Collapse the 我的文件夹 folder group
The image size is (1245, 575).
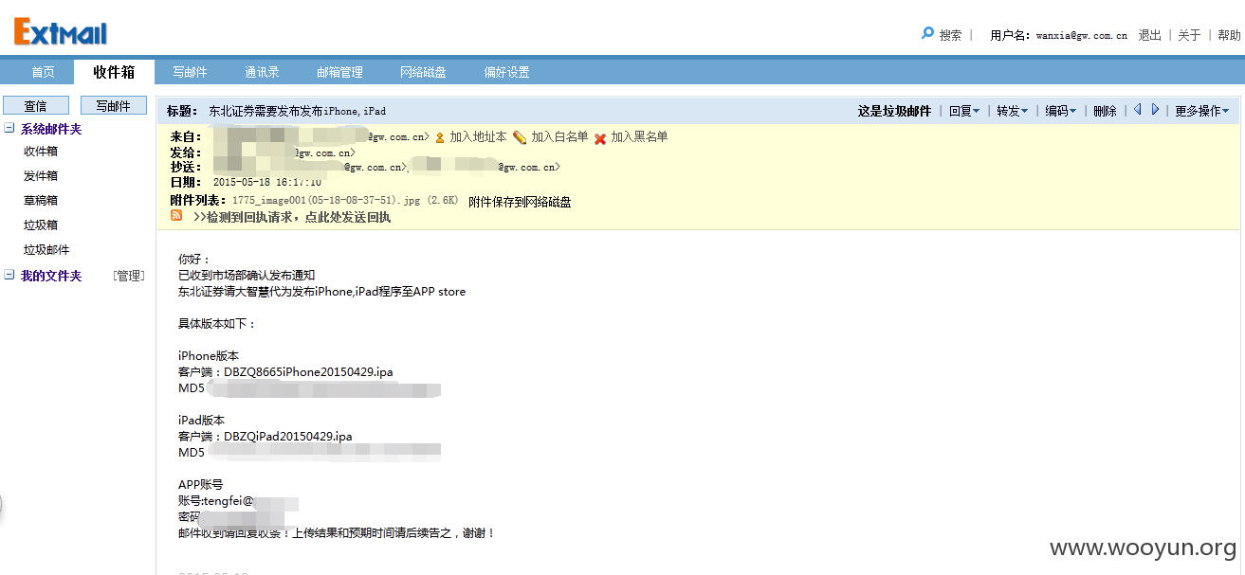click(x=9, y=276)
